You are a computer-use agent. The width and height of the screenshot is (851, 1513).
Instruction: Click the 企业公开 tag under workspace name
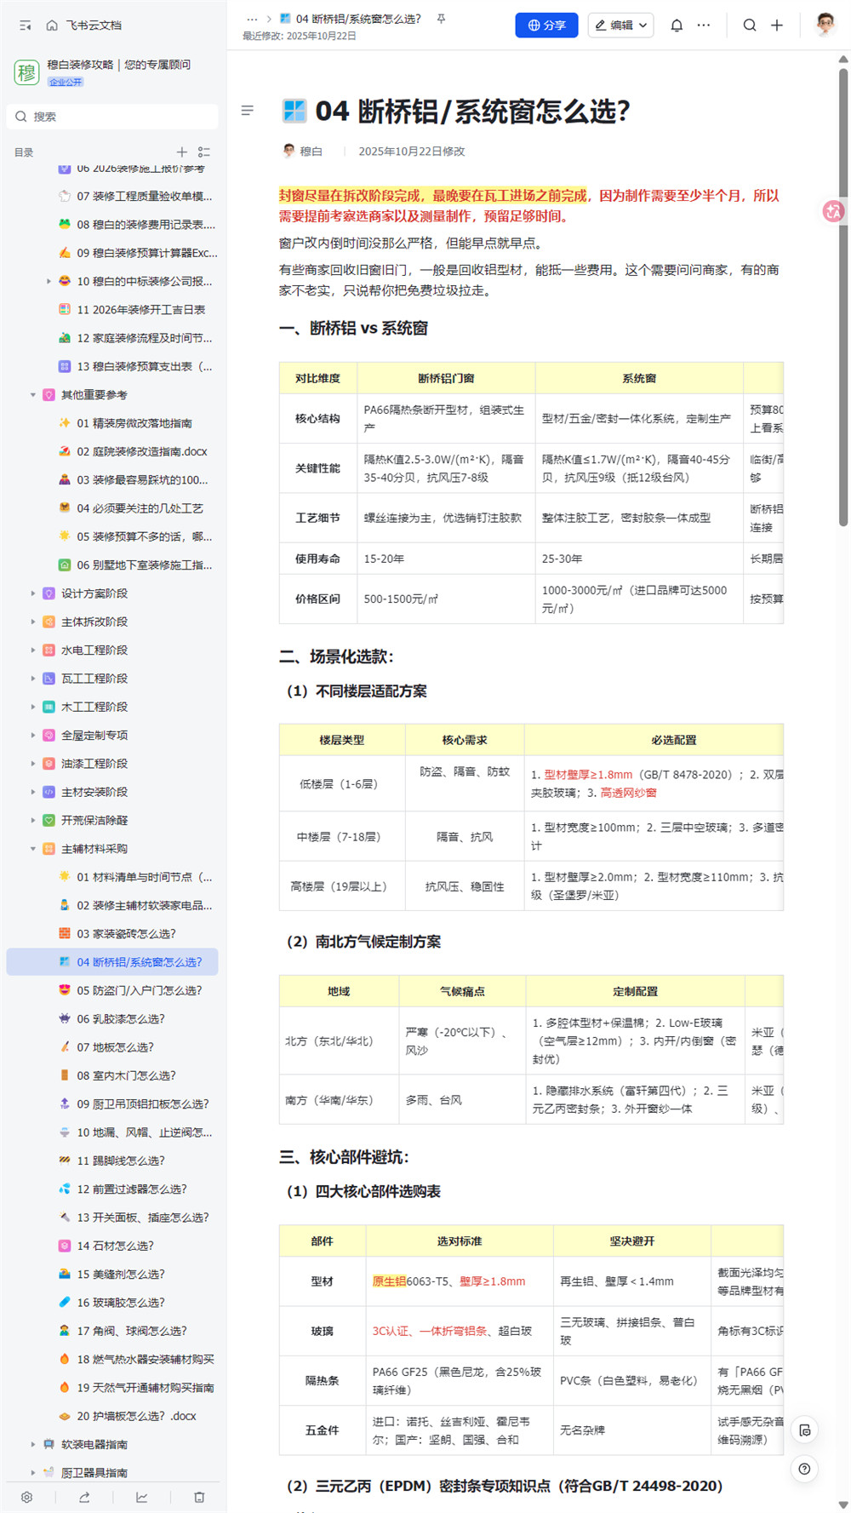pyautogui.click(x=66, y=82)
